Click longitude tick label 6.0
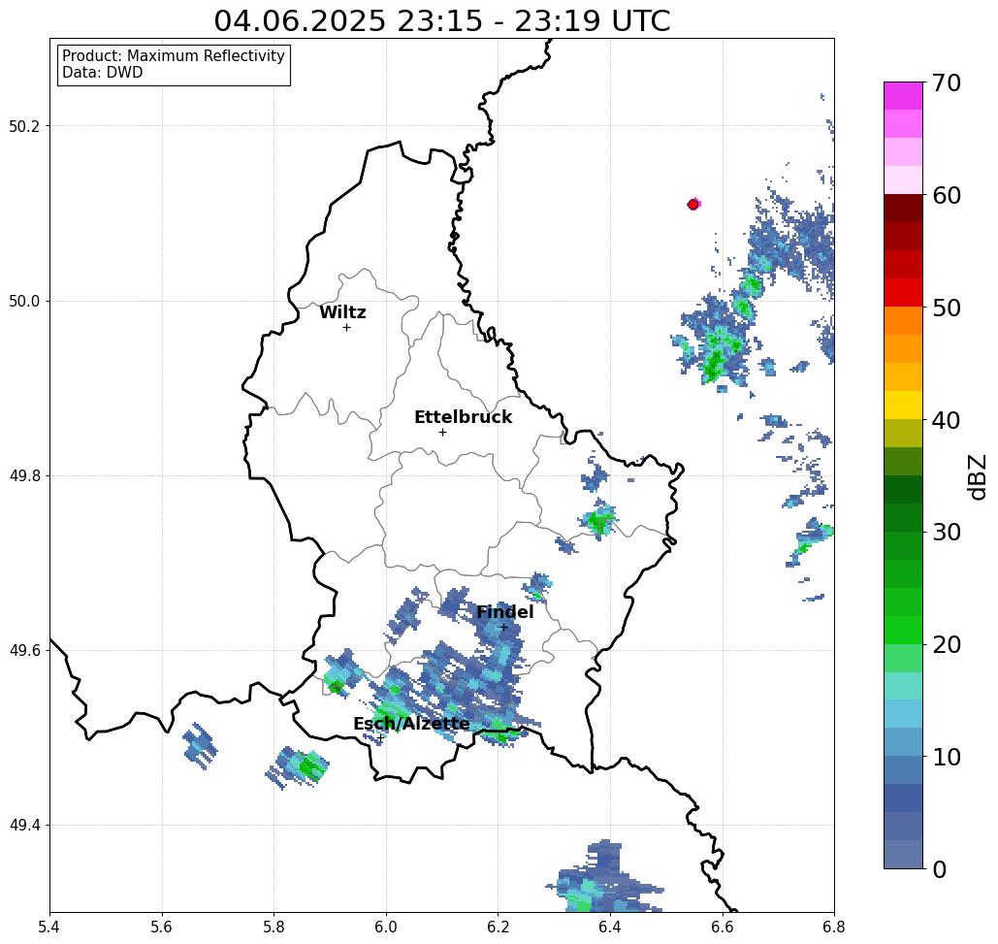The height and width of the screenshot is (944, 998). tap(386, 927)
